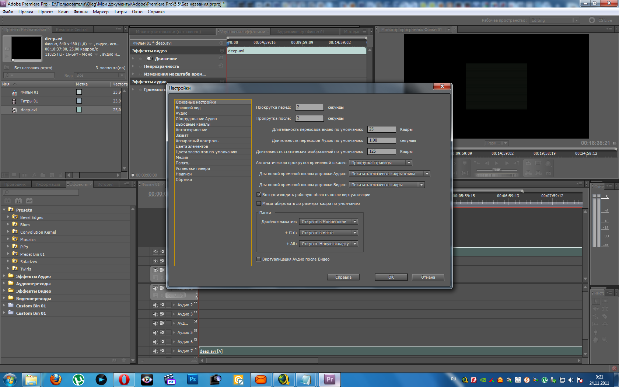The height and width of the screenshot is (387, 619).
Task: Click the Прокрутка перед seconds field
Action: coord(309,107)
